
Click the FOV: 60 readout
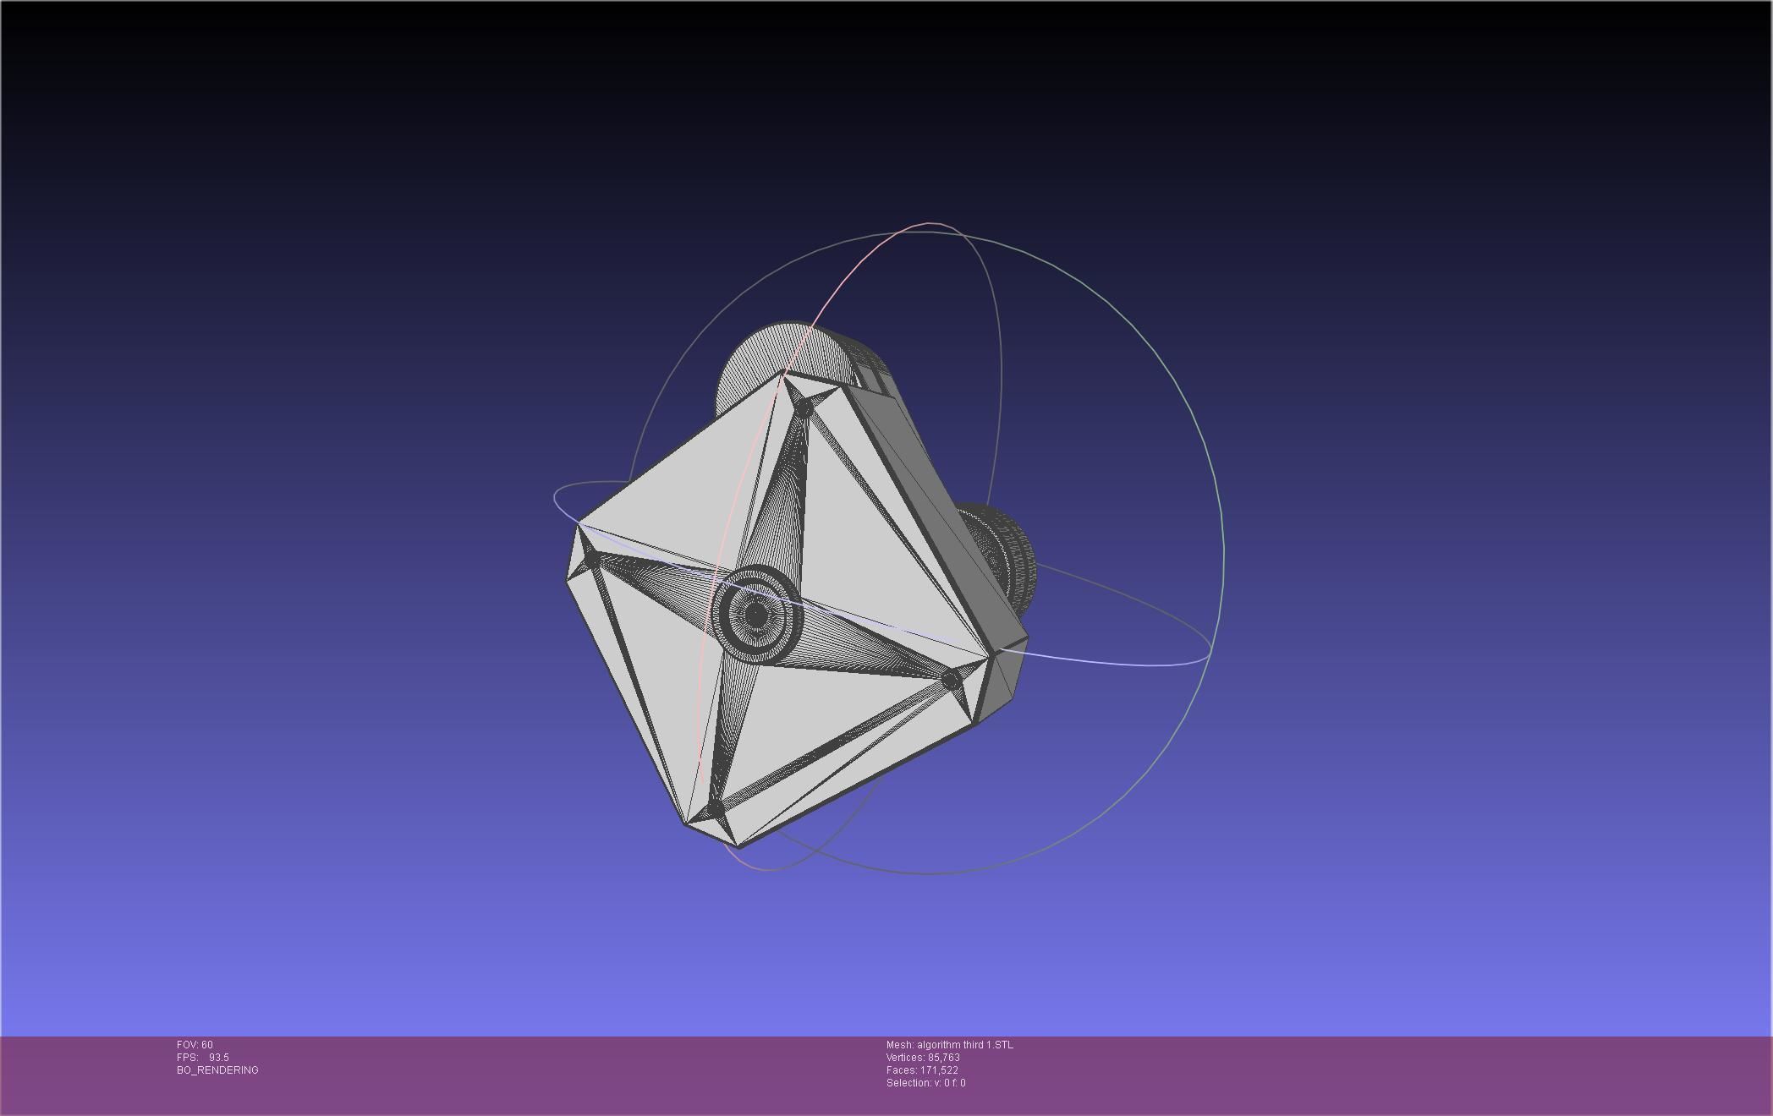coord(195,1045)
